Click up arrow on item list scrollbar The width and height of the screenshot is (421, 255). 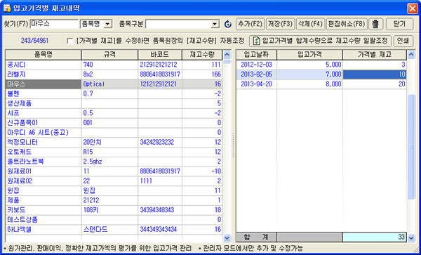coord(227,55)
